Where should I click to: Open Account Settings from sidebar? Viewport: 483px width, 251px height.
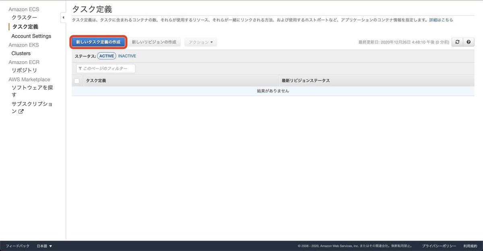point(31,36)
